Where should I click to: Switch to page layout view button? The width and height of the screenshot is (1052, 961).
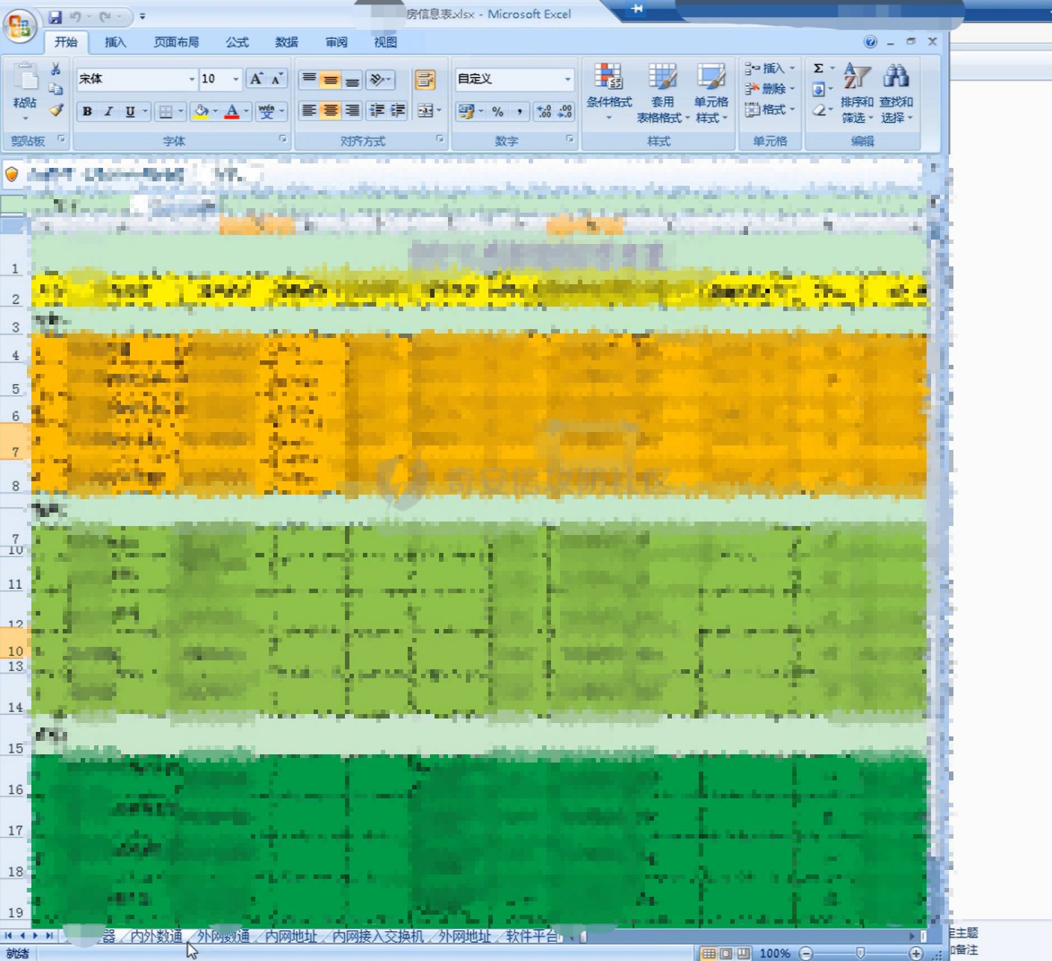point(726,953)
